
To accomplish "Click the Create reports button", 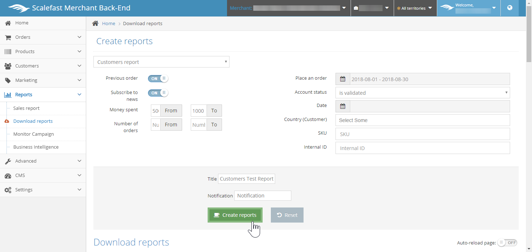I will (x=235, y=215).
